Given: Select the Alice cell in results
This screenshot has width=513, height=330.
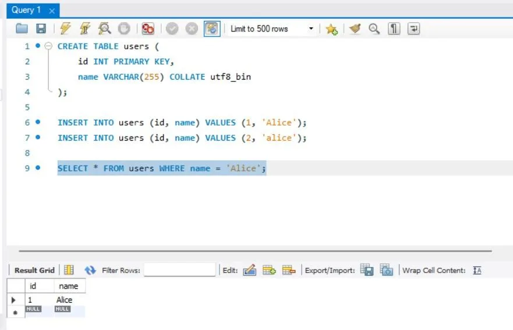Looking at the screenshot, I should [70, 300].
